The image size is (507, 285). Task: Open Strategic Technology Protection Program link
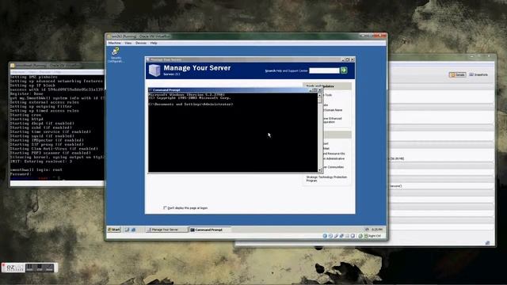point(326,179)
